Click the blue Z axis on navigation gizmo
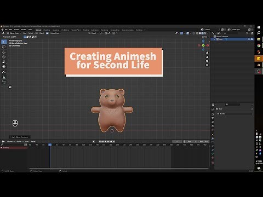Viewport: 263px width, 197px height. pyautogui.click(x=203, y=41)
